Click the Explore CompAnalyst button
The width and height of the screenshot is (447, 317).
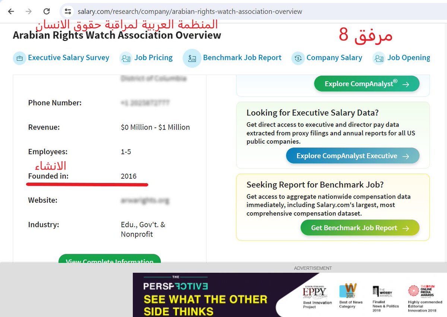367,84
